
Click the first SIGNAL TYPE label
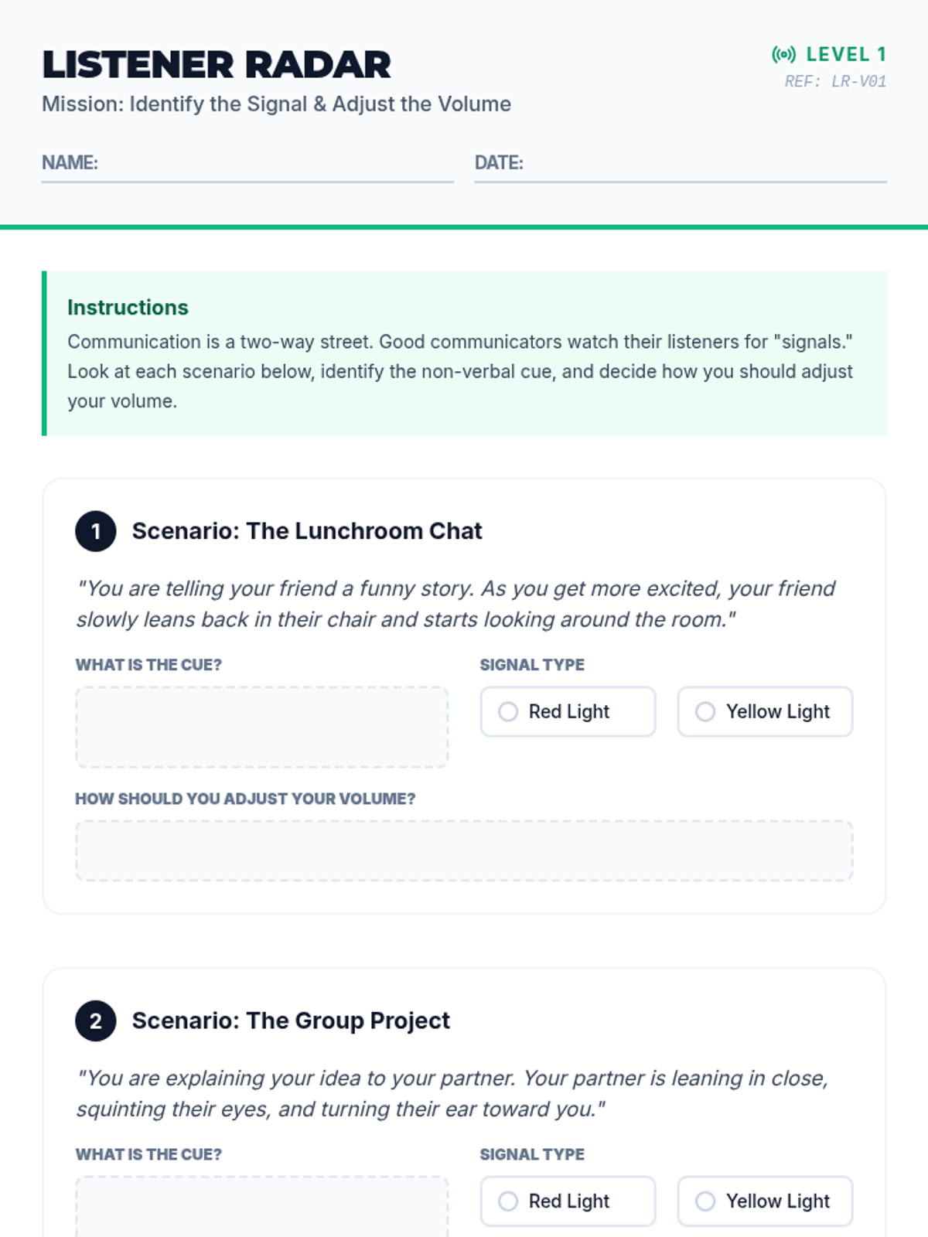[x=532, y=665]
